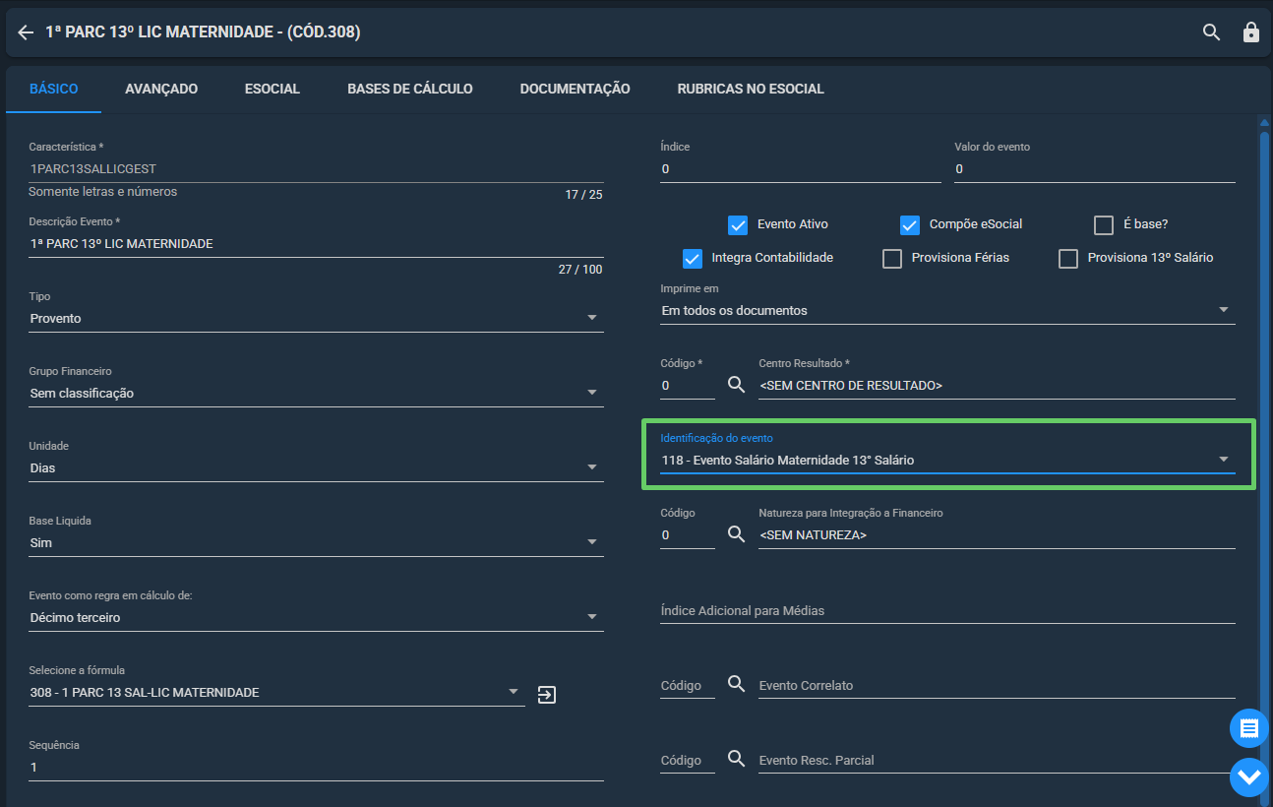The height and width of the screenshot is (807, 1273).
Task: Switch to the AVANÇADO tab
Action: (x=161, y=89)
